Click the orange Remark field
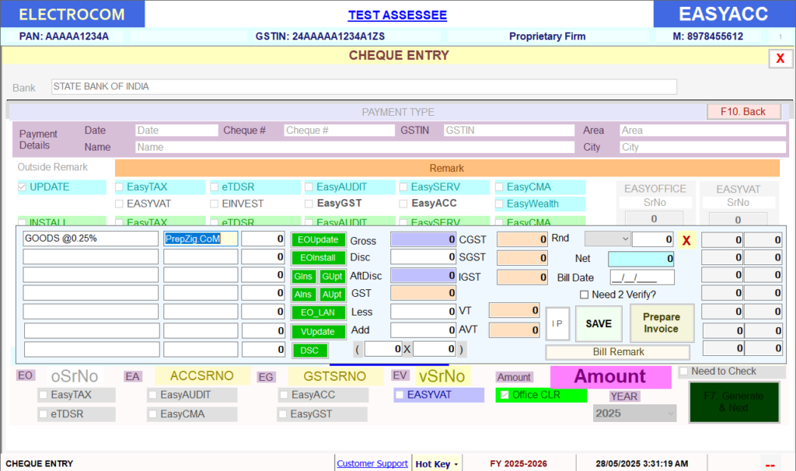 (447, 168)
